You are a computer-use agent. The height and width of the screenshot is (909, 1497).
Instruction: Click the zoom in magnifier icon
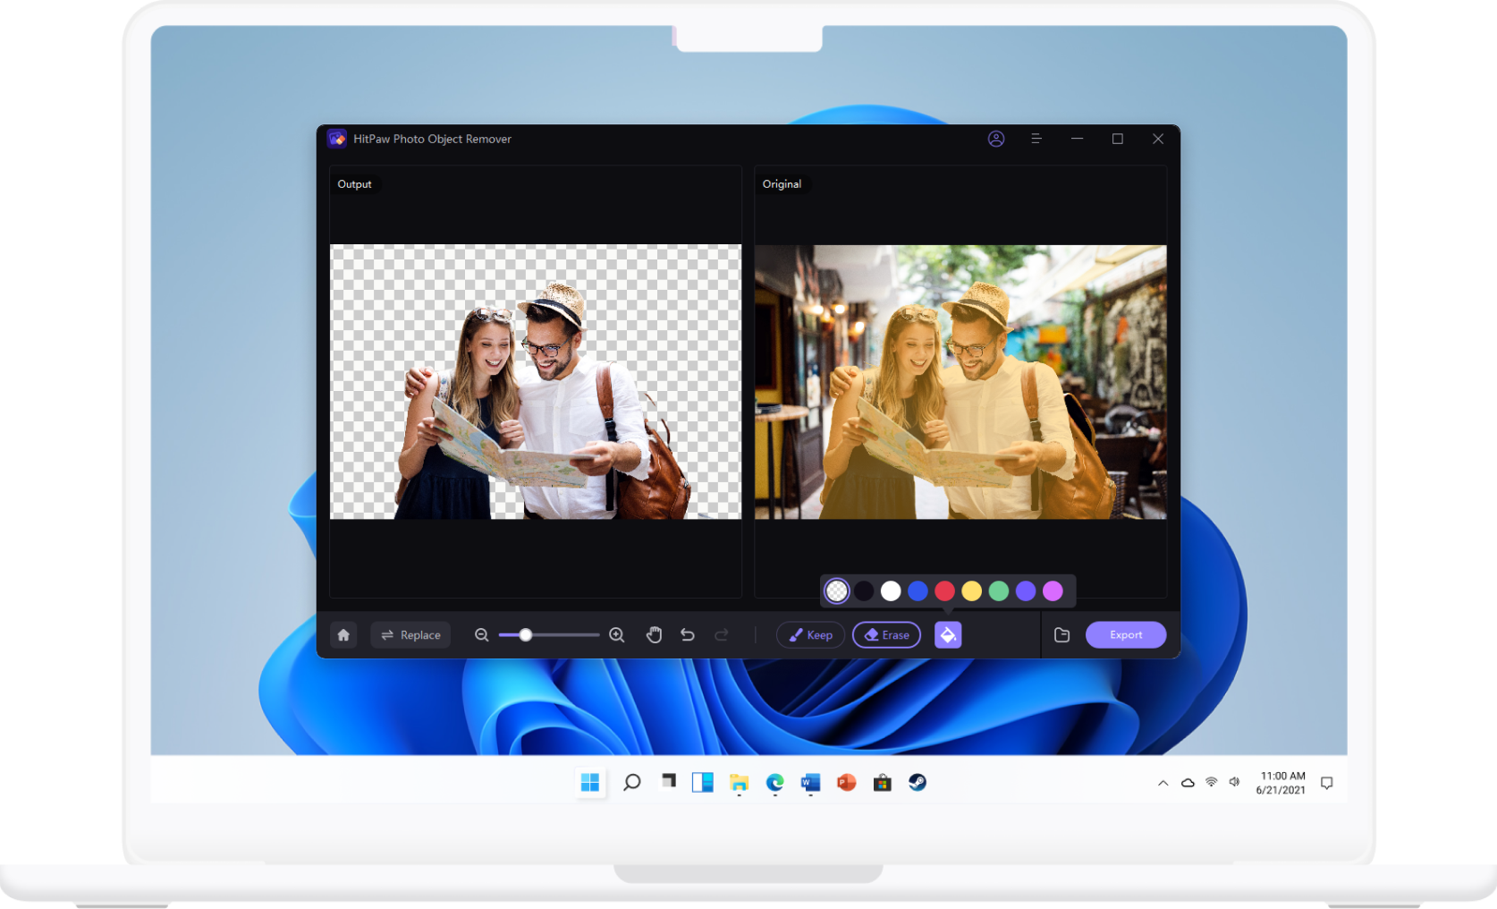[617, 635]
